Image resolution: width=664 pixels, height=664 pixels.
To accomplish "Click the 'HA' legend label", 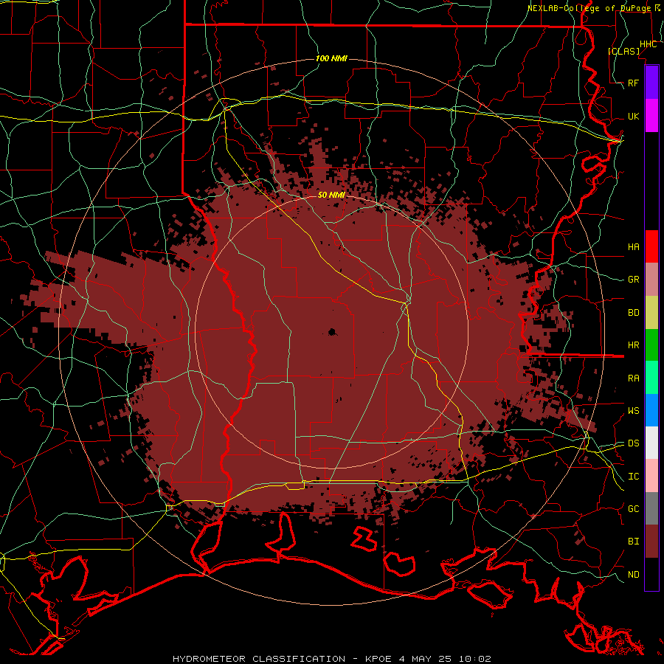I will click(633, 247).
